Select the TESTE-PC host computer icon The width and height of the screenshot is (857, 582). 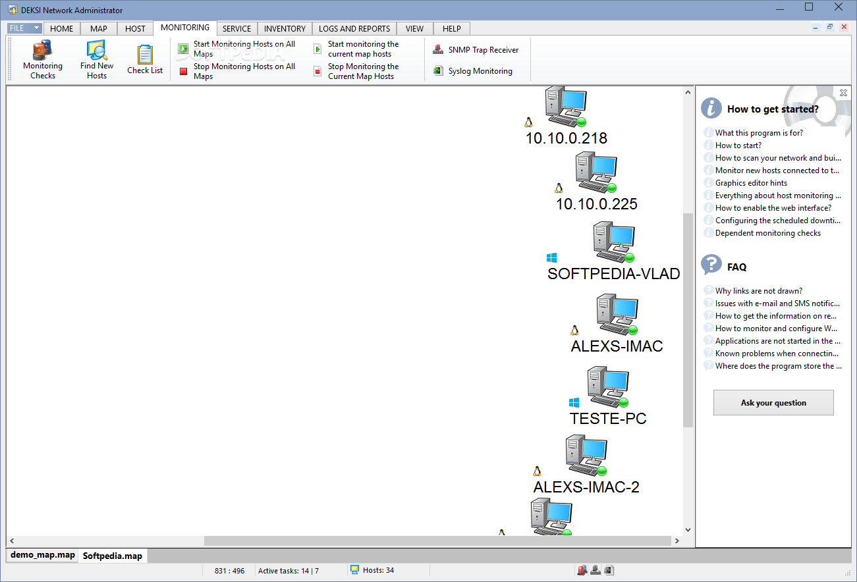[608, 387]
